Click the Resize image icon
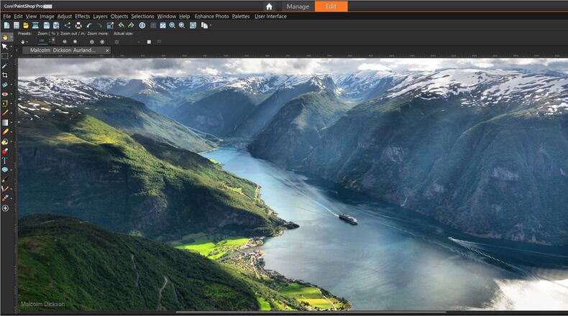Screen dimensions: 568x316 click(x=110, y=25)
